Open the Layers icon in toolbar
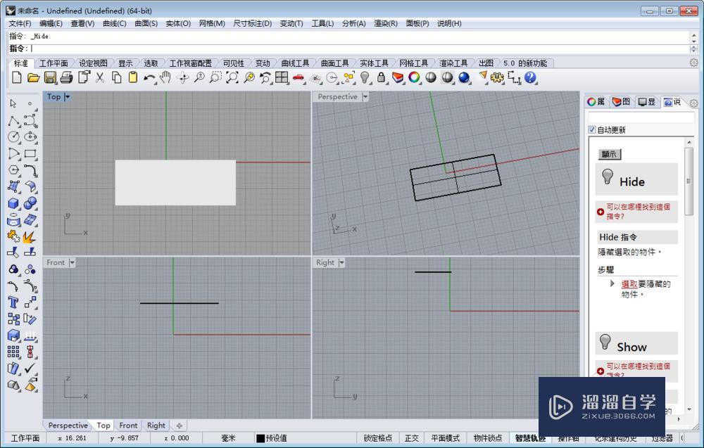Image resolution: width=704 pixels, height=448 pixels. 398,77
